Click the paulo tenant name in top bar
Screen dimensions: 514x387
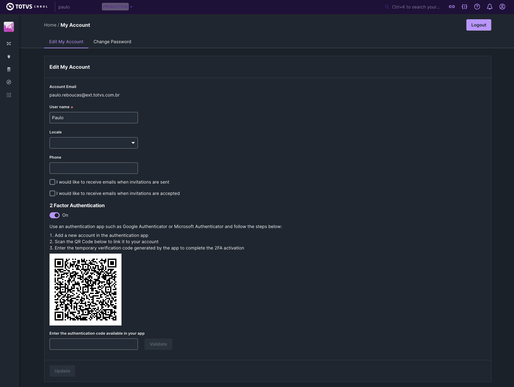64,7
